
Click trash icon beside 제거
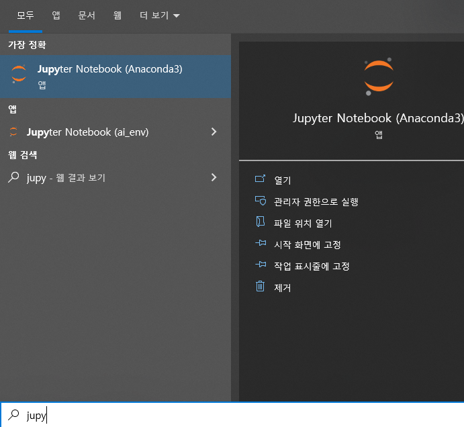pos(260,286)
